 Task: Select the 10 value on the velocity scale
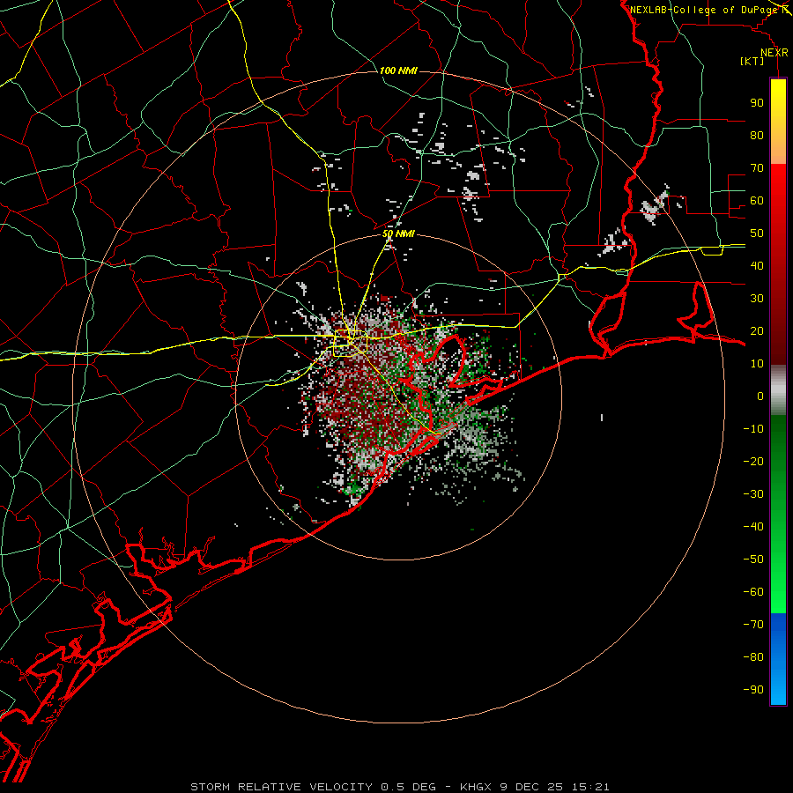[x=757, y=364]
